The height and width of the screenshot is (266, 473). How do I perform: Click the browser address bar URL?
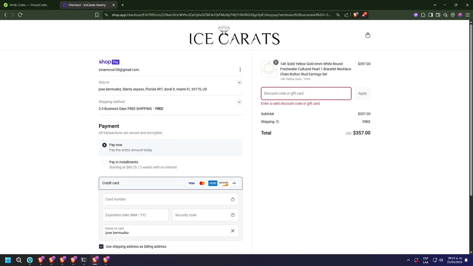tap(221, 15)
